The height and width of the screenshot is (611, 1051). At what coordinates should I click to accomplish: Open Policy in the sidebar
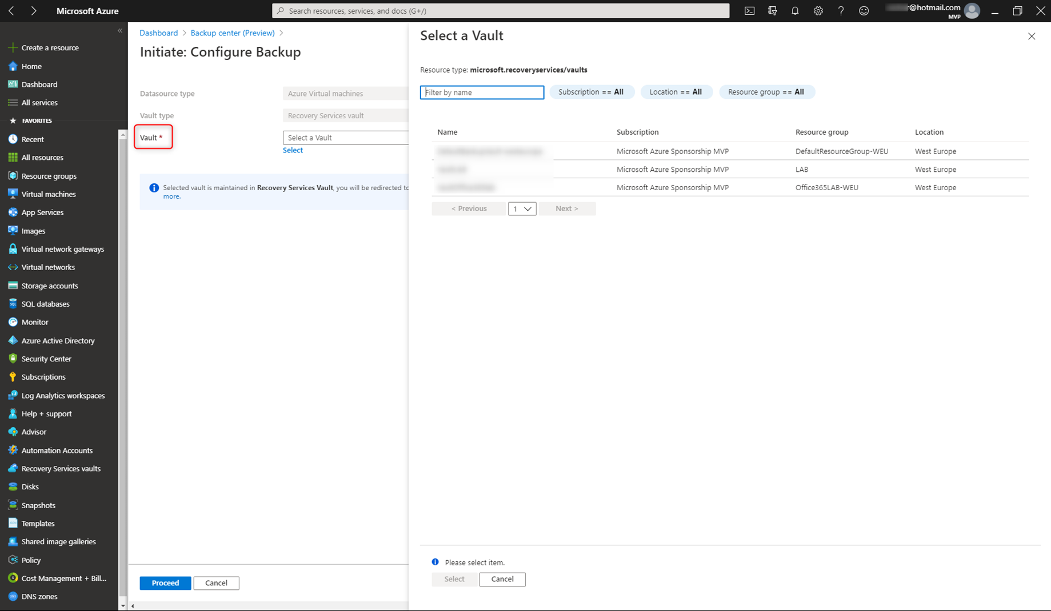point(31,560)
